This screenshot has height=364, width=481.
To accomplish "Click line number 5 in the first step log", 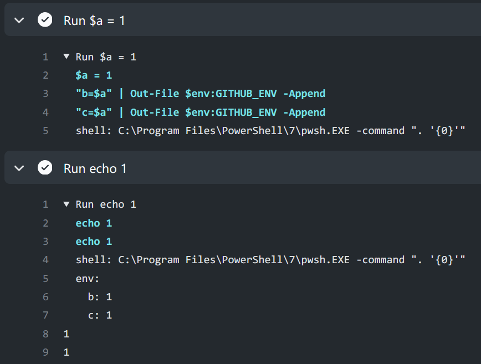I will (45, 131).
